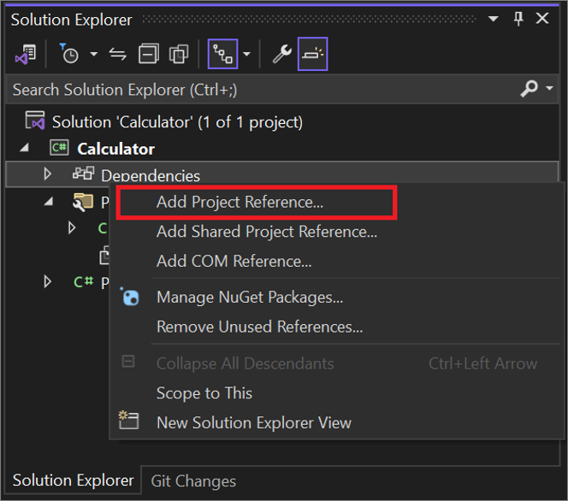Click the Collapse All toolbar icon
Screen dimensions: 568x501
pyautogui.click(x=149, y=55)
